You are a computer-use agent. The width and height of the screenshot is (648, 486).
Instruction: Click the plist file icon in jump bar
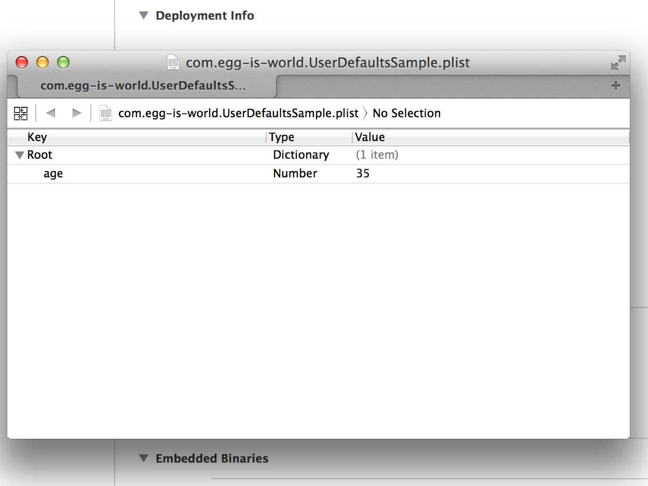pyautogui.click(x=106, y=113)
